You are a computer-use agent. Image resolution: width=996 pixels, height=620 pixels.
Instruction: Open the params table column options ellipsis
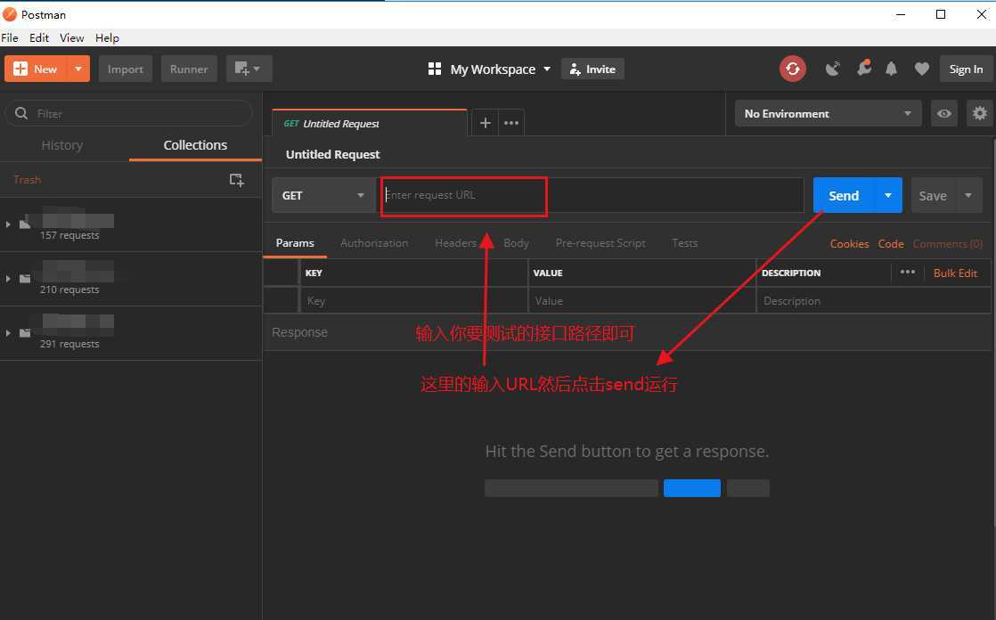[907, 272]
